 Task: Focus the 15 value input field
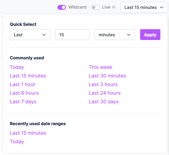point(73,35)
